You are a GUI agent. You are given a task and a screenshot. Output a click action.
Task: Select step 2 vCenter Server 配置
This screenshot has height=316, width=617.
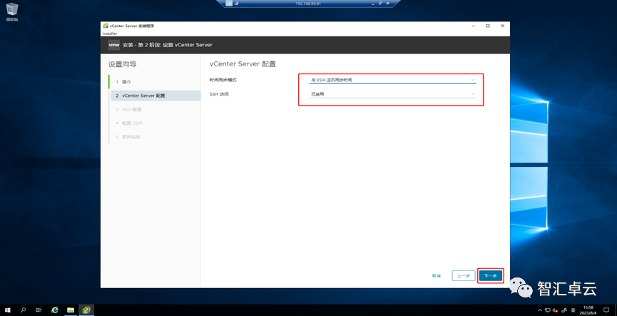click(x=155, y=96)
